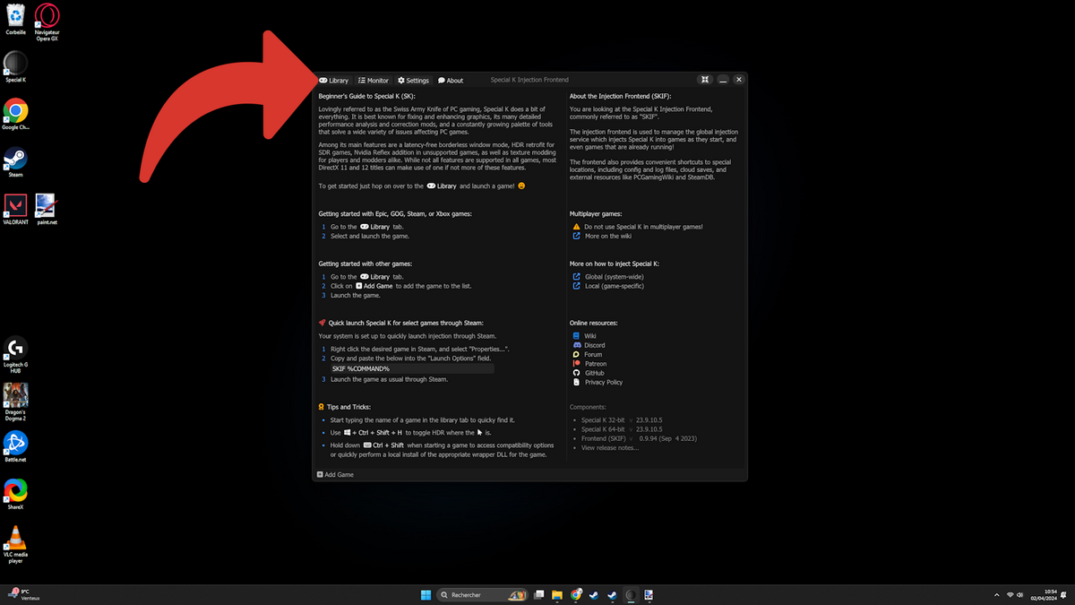Select the Opera GX desktop shortcut
The width and height of the screenshot is (1075, 605).
point(47,22)
